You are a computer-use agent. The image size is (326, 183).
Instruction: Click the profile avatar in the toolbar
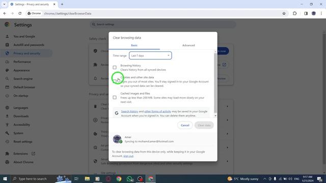point(314,14)
